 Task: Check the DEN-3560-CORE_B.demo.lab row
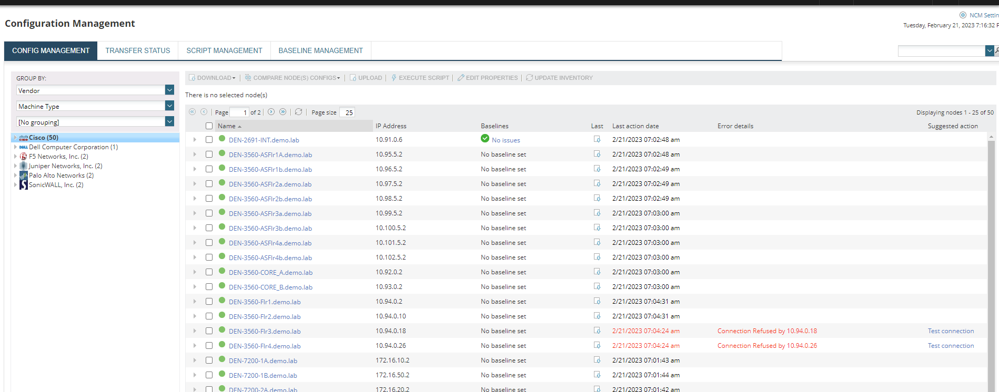point(209,287)
